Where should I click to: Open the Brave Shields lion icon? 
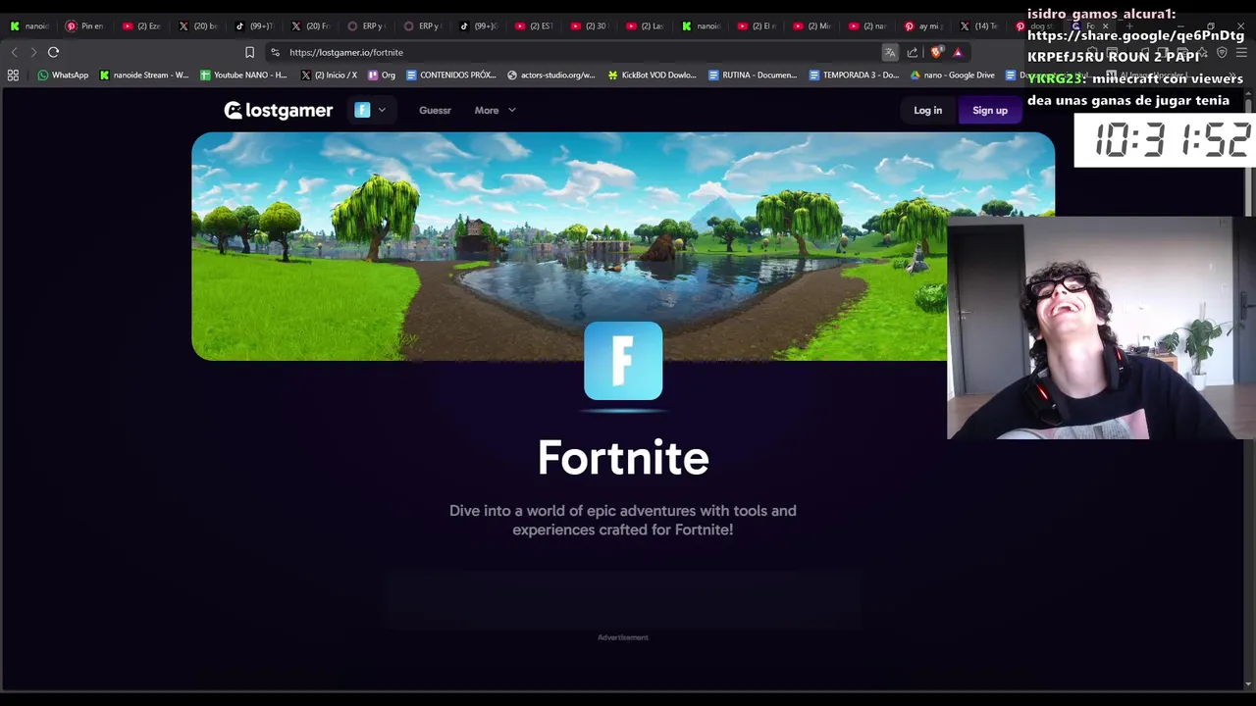pyautogui.click(x=936, y=52)
